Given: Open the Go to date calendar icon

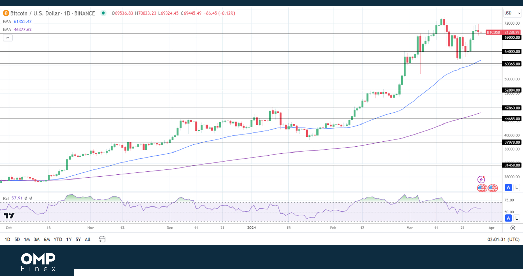Looking at the screenshot, I should [102, 239].
